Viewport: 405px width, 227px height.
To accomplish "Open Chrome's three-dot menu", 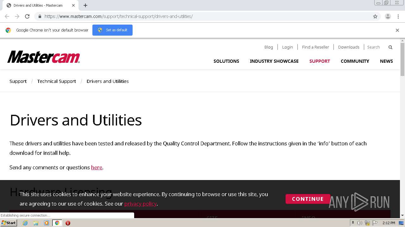I will [398, 16].
